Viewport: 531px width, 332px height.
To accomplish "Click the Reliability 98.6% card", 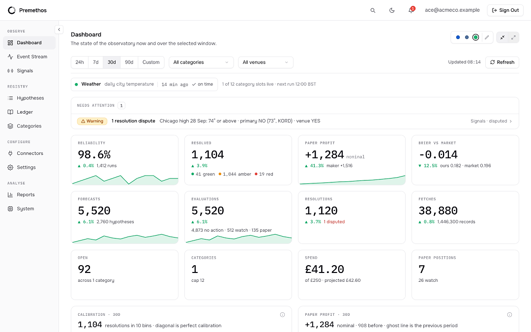I will point(124,160).
